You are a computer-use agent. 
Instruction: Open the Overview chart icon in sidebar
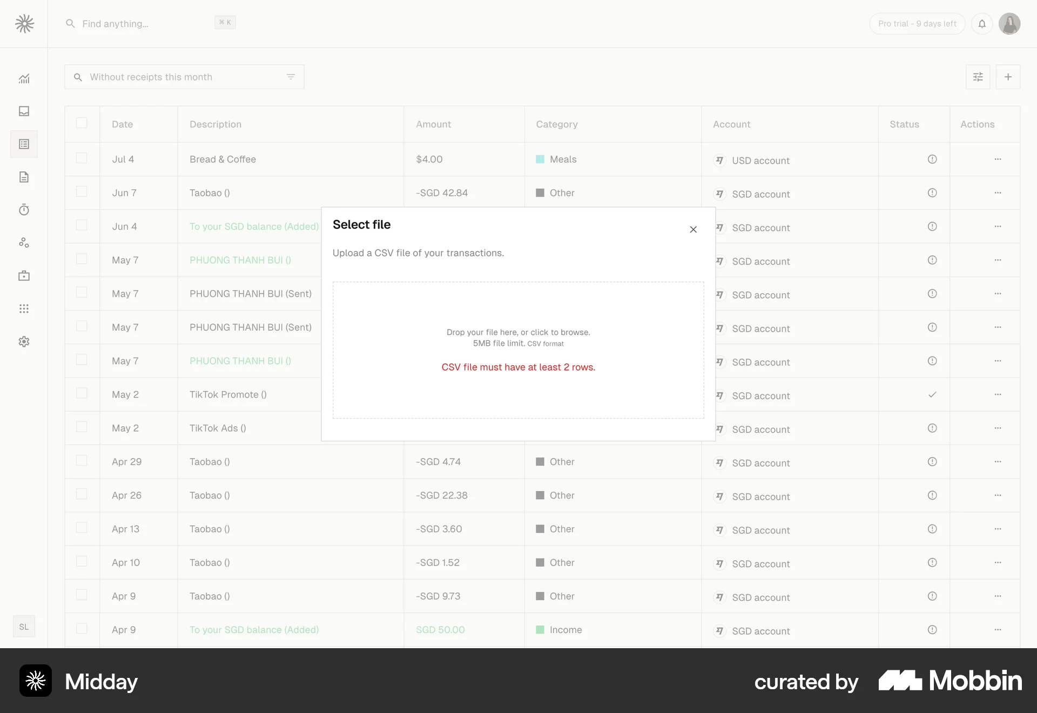pos(24,78)
